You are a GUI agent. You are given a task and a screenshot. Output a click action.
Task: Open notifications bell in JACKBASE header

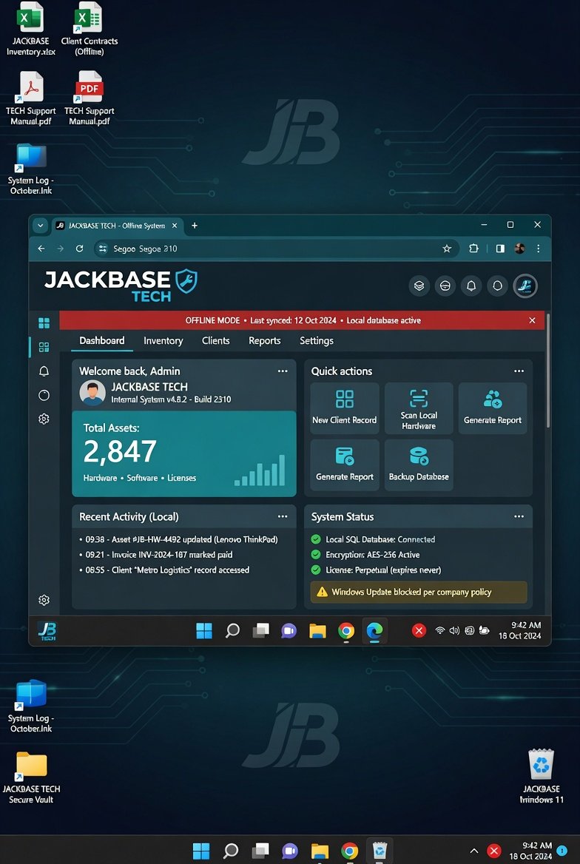(x=471, y=286)
